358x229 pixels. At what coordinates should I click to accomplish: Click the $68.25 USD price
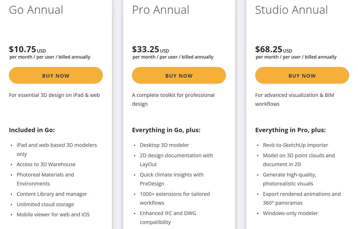point(274,49)
